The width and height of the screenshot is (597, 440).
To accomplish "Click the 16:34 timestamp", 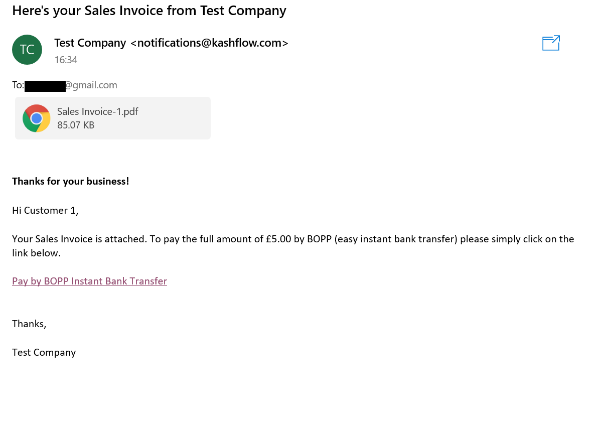I will pos(66,60).
